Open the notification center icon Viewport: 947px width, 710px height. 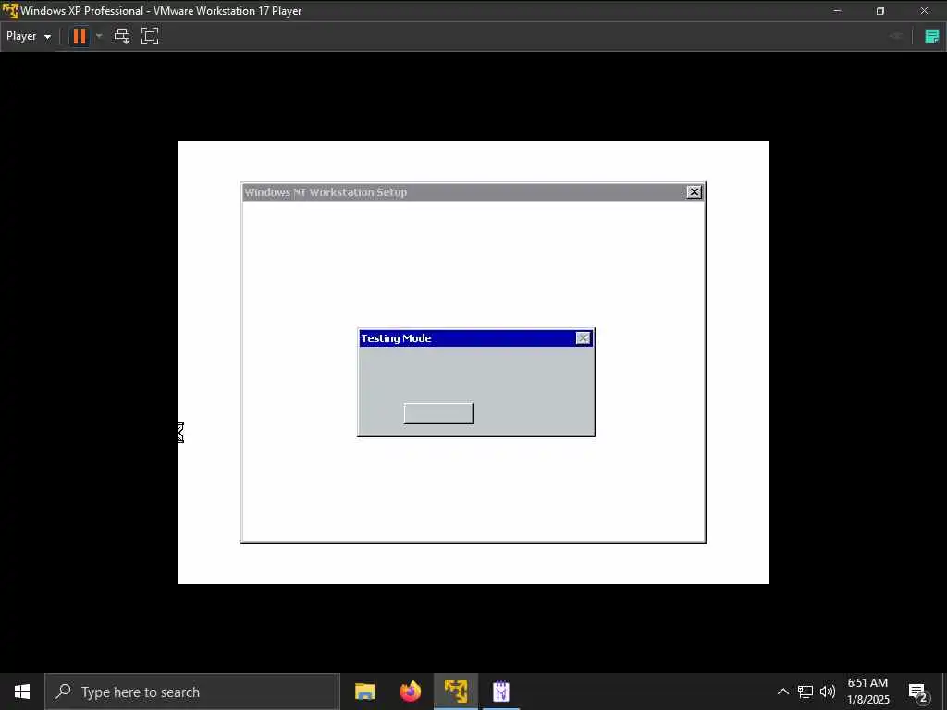(x=918, y=692)
